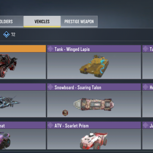Select the Soaring Talon snowboard image
The height and width of the screenshot is (153, 153).
coord(94,104)
